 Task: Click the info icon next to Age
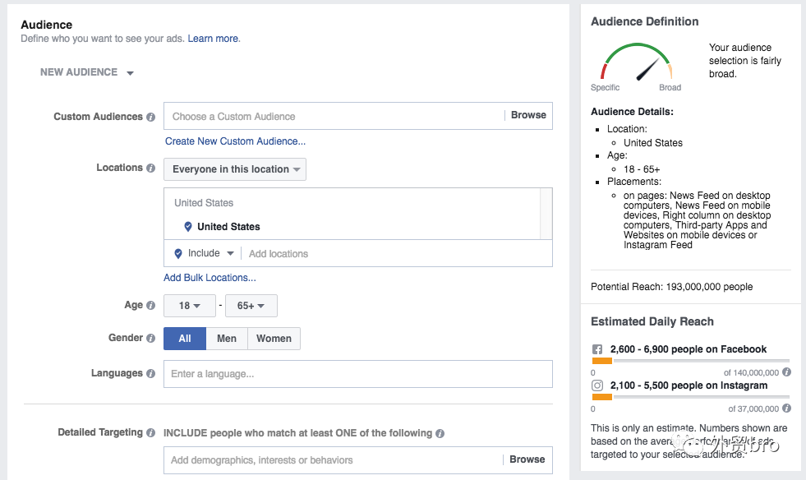[150, 305]
